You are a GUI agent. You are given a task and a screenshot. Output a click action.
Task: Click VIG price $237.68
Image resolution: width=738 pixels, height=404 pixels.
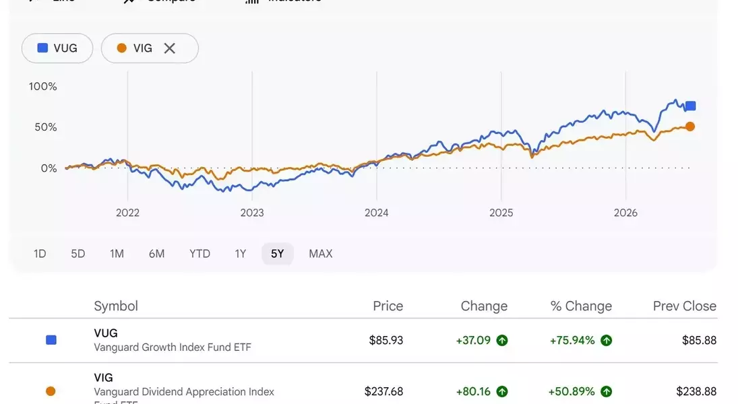pyautogui.click(x=383, y=391)
